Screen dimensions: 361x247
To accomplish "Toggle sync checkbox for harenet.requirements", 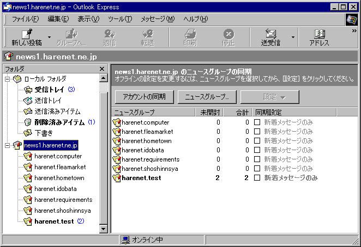I will [x=257, y=159].
